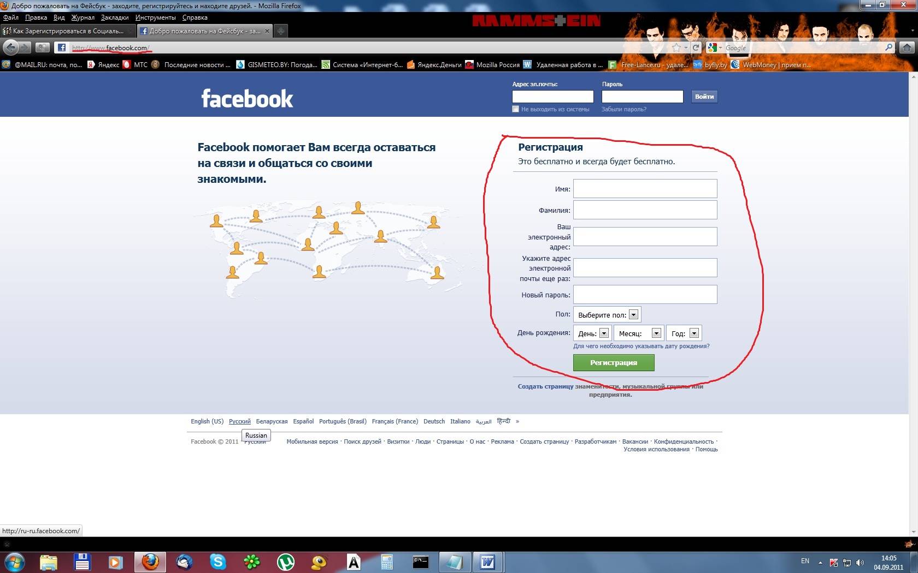Open the 'День' birthday dropdown
This screenshot has width=918, height=573.
tap(592, 333)
